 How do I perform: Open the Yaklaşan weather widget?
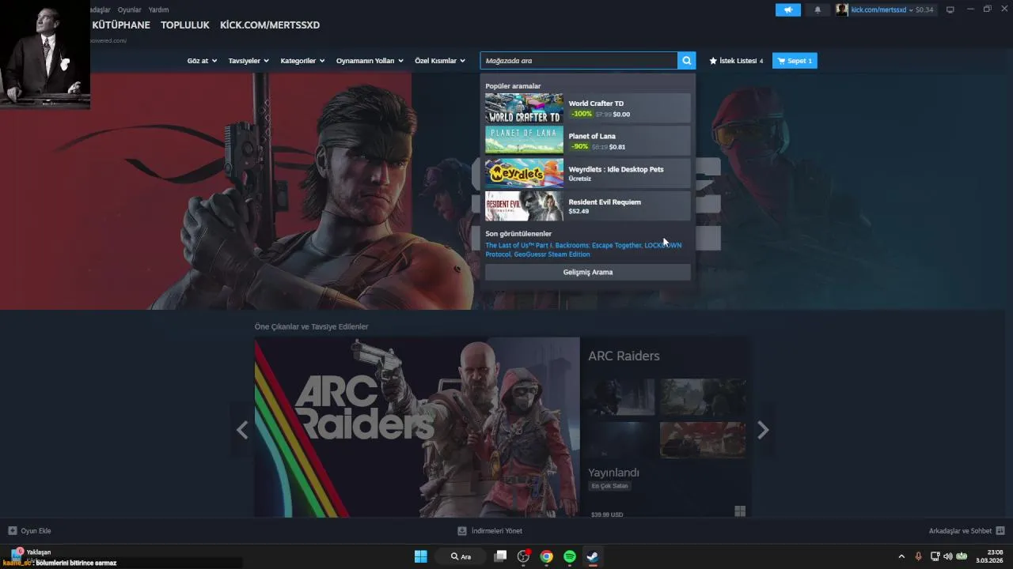(30, 555)
